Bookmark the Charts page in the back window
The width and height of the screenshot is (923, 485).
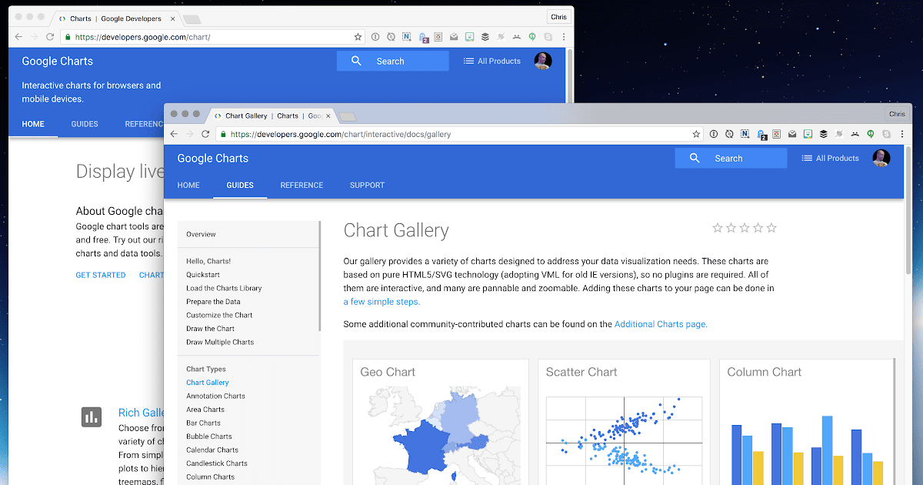358,36
